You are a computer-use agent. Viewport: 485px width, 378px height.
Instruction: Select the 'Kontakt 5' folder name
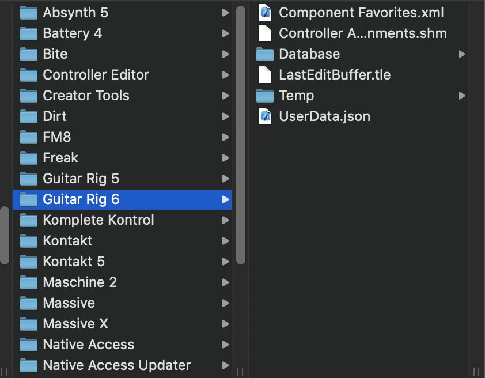click(74, 262)
